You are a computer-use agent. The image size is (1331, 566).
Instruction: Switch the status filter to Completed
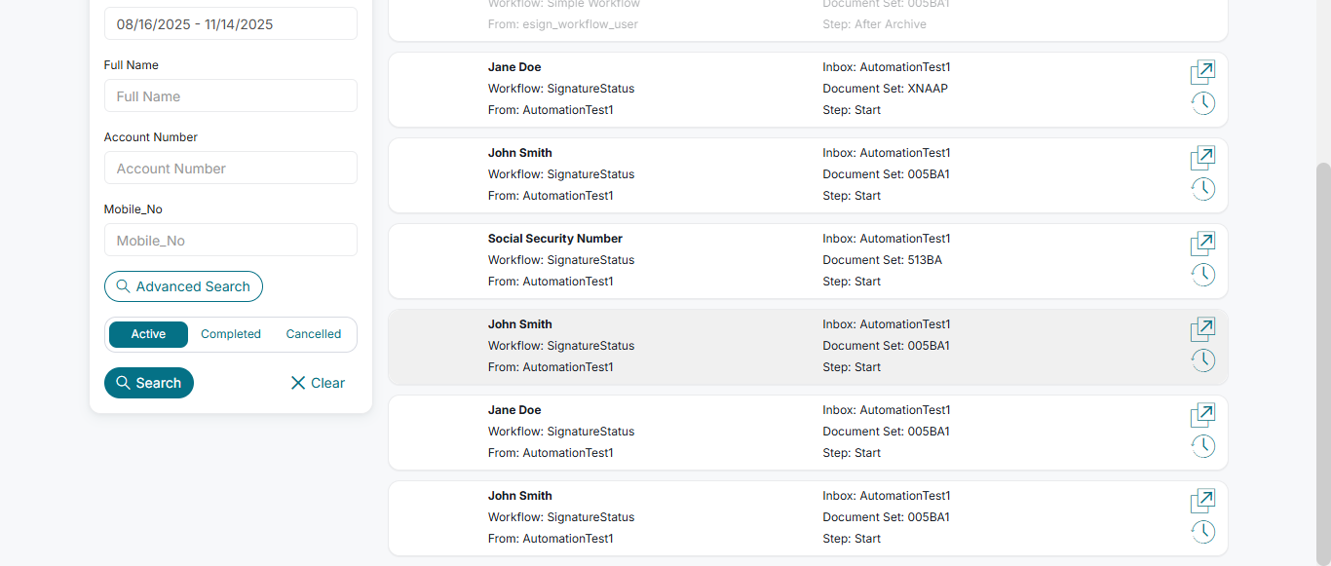pos(231,334)
